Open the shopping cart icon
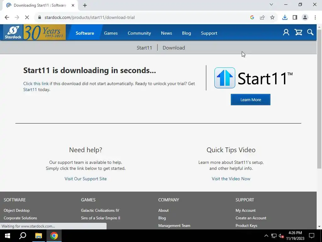The width and height of the screenshot is (322, 242). [x=298, y=32]
